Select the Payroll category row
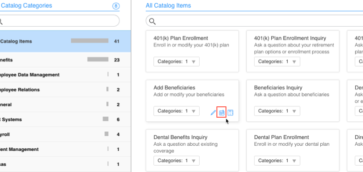The height and width of the screenshot is (172, 363). pyautogui.click(x=65, y=134)
